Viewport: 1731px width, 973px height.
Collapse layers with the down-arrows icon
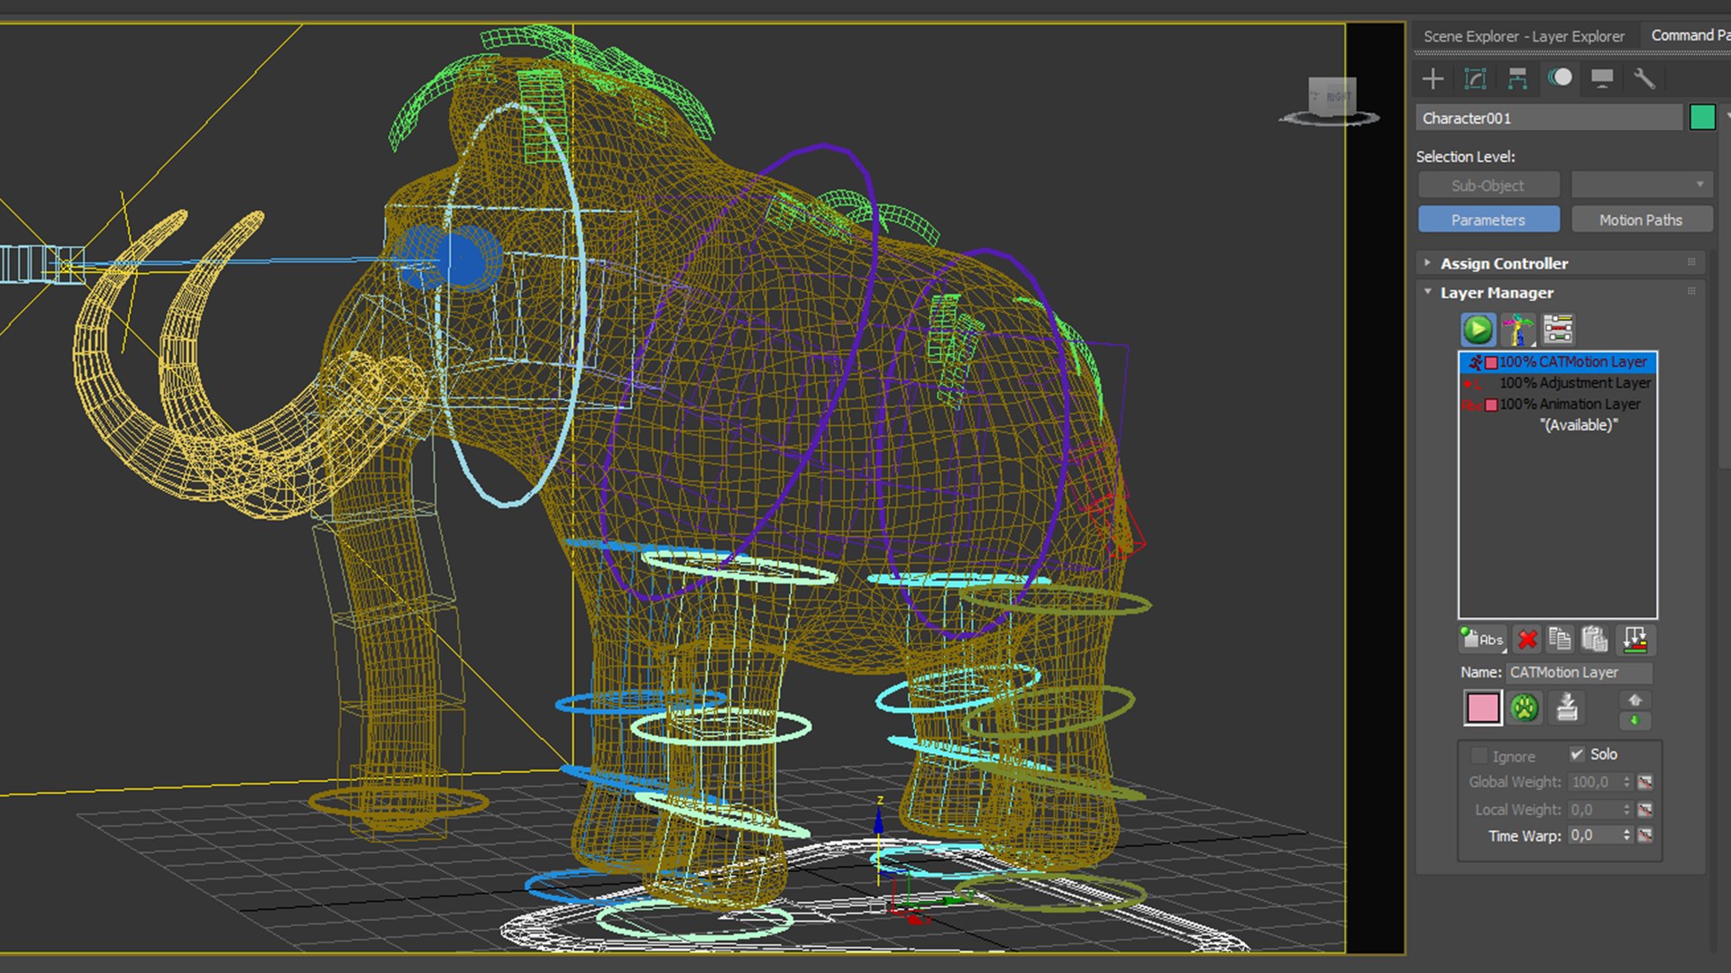coord(1635,640)
